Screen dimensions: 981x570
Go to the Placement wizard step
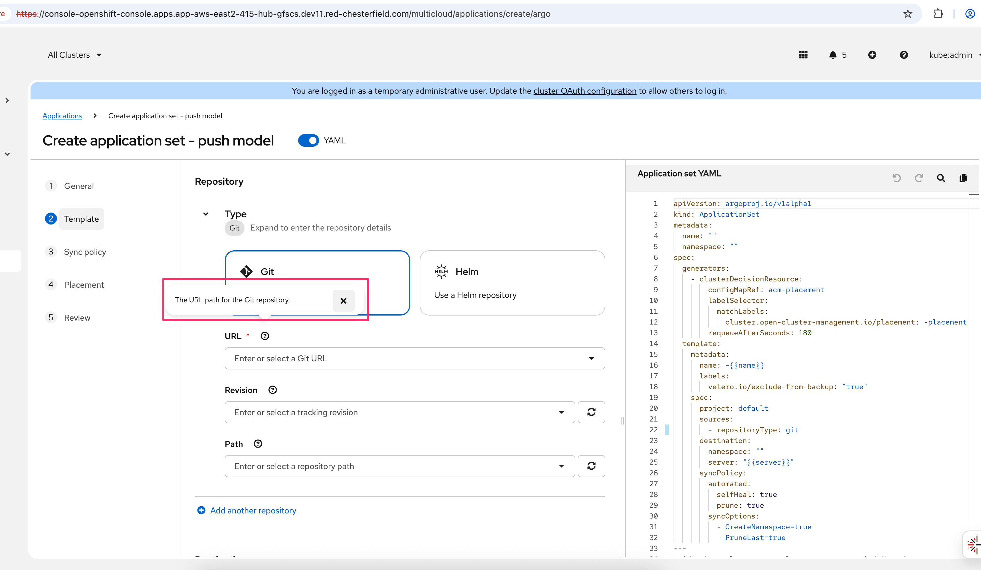point(84,285)
